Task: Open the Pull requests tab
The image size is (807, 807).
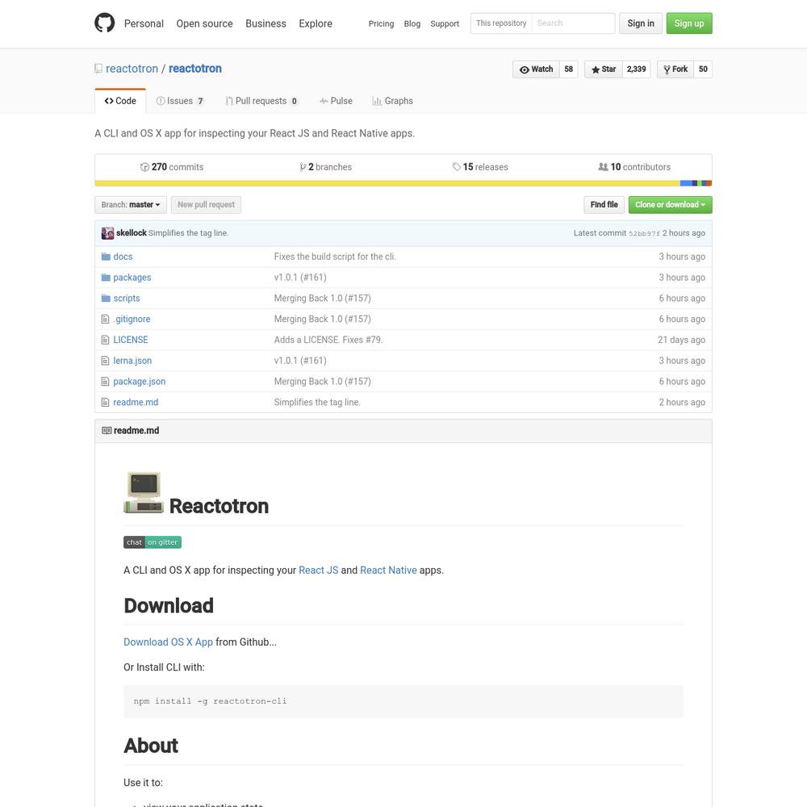Action: [x=261, y=101]
